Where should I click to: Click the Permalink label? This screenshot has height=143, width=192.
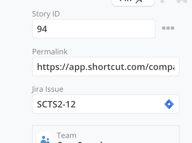(50, 52)
